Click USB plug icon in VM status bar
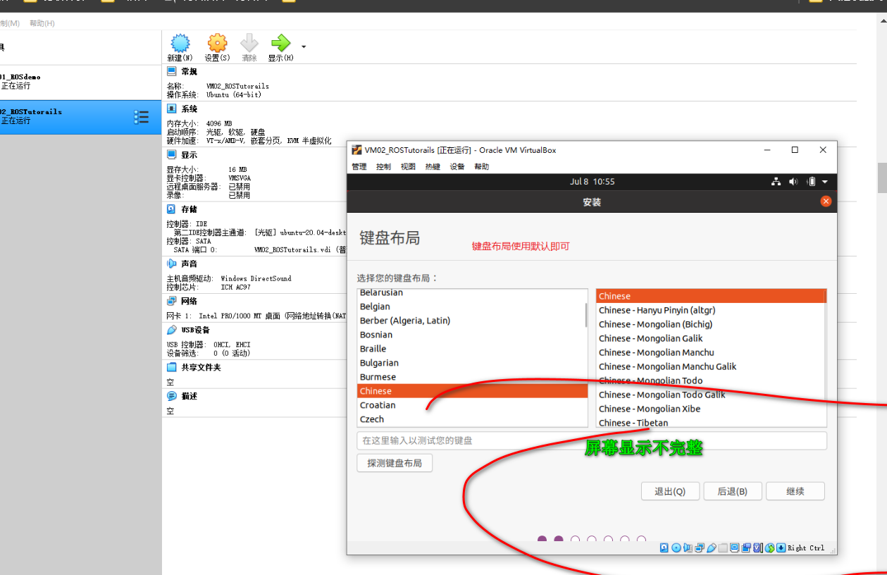Viewport: 887px width, 575px height. tap(712, 548)
